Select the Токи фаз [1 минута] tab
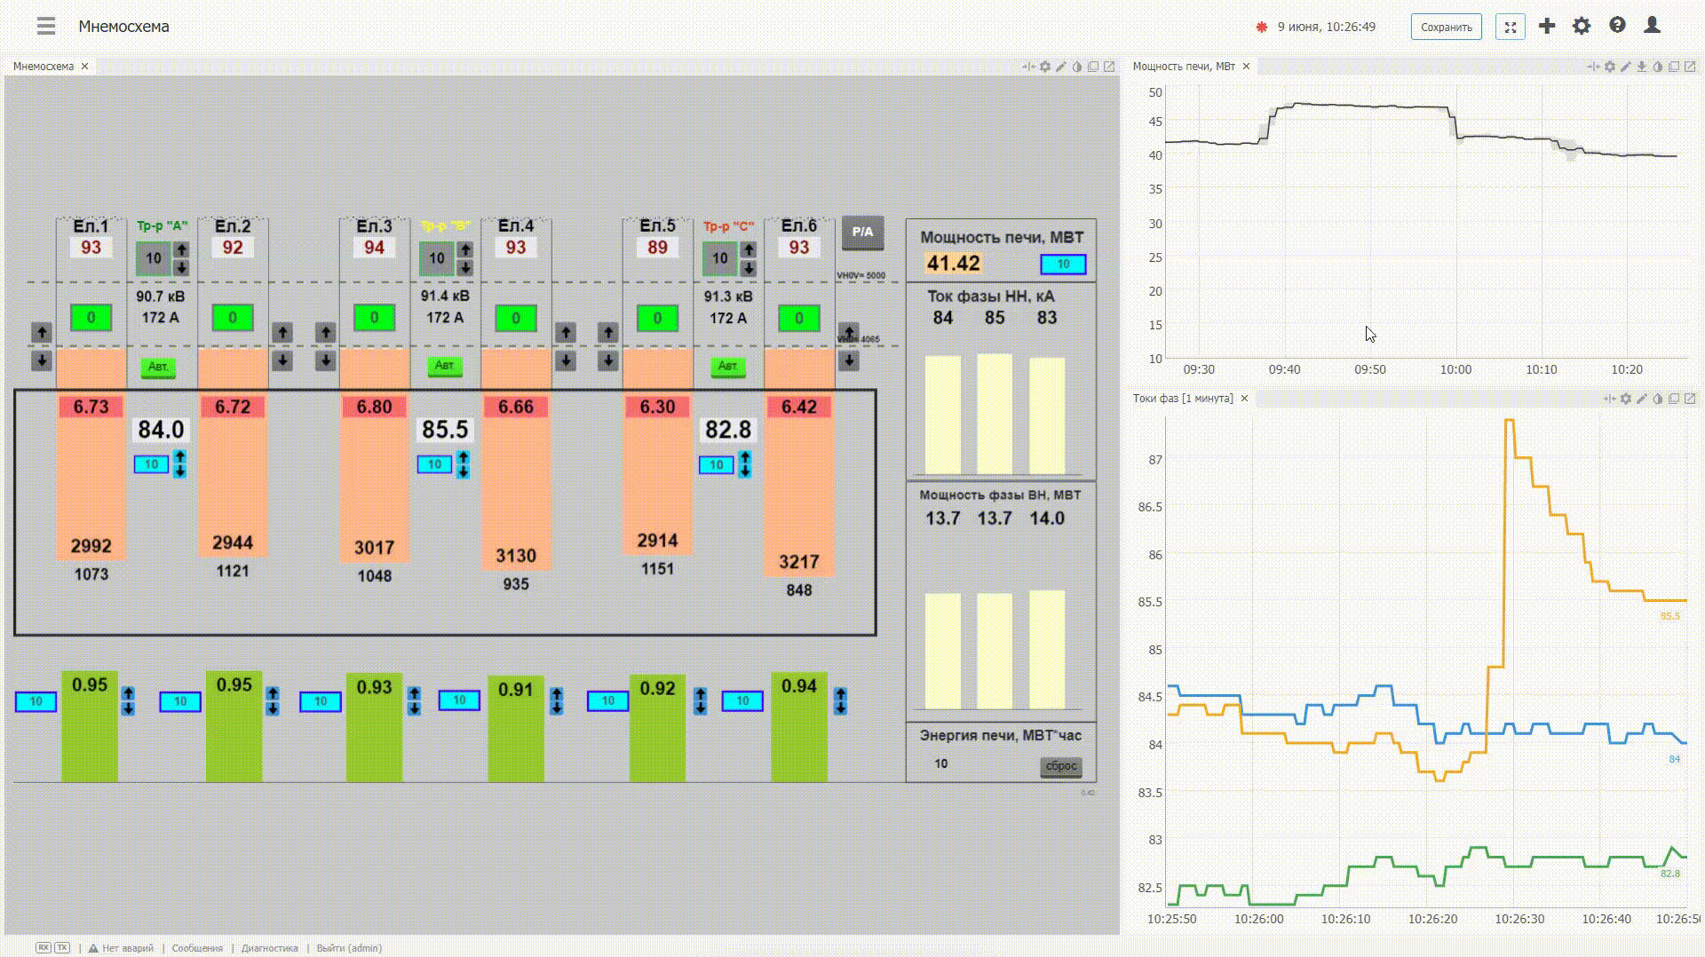The width and height of the screenshot is (1705, 957). click(x=1183, y=399)
